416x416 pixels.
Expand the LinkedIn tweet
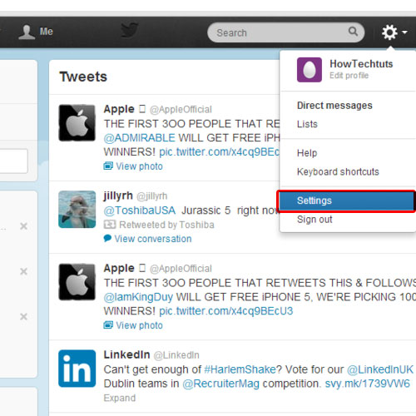(x=120, y=398)
